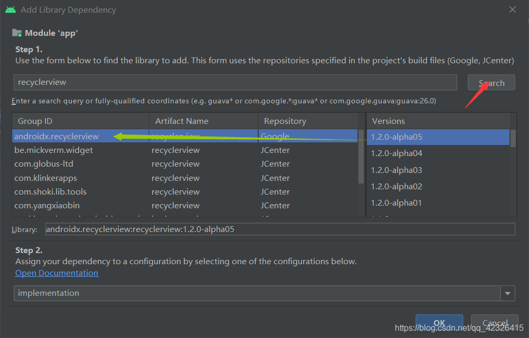The image size is (529, 338).
Task: Select version 1.2.0-alpha05
Action: click(x=438, y=137)
